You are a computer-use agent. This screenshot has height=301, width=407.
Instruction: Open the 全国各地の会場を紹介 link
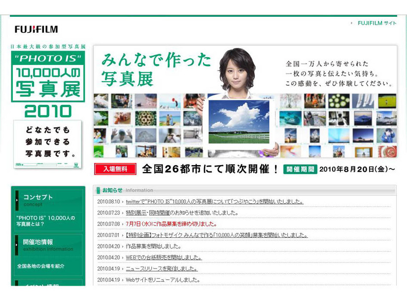(41, 266)
